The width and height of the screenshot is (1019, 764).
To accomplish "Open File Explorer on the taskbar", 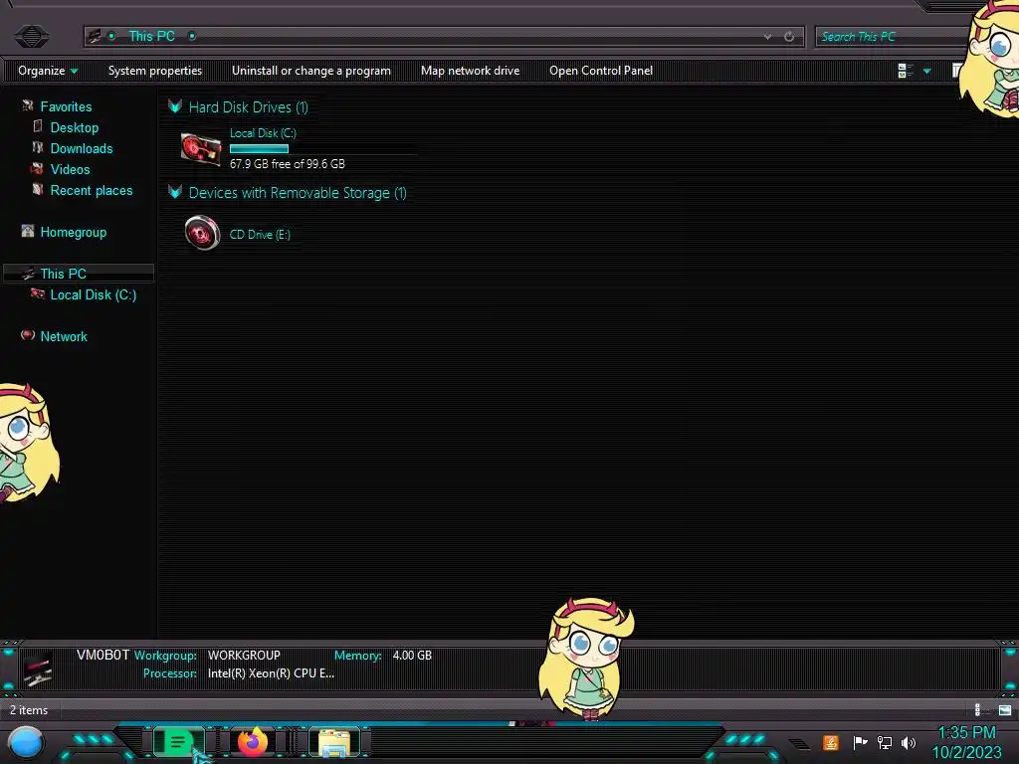I will (334, 742).
